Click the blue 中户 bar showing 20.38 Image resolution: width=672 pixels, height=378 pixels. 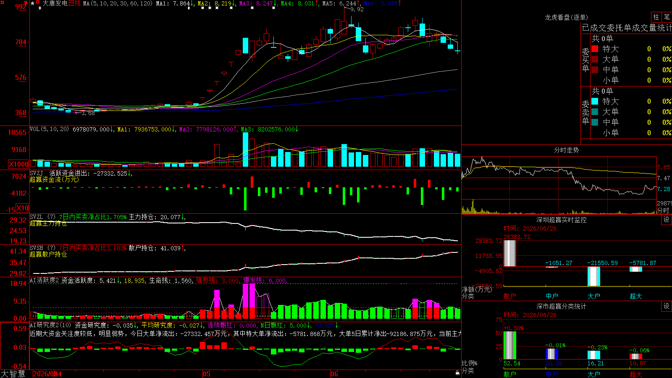coord(551,354)
